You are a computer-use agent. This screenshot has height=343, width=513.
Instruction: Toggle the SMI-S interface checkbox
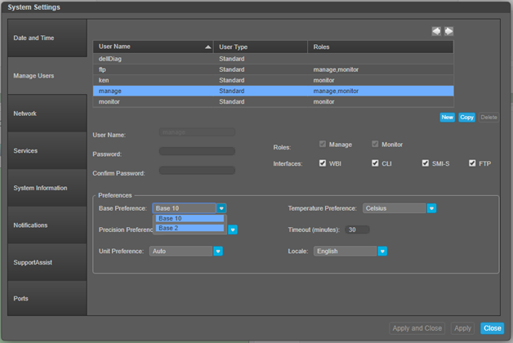[426, 163]
